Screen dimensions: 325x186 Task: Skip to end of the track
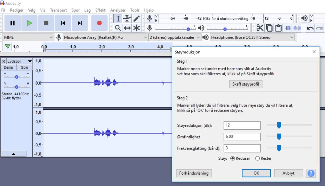(x=80, y=23)
